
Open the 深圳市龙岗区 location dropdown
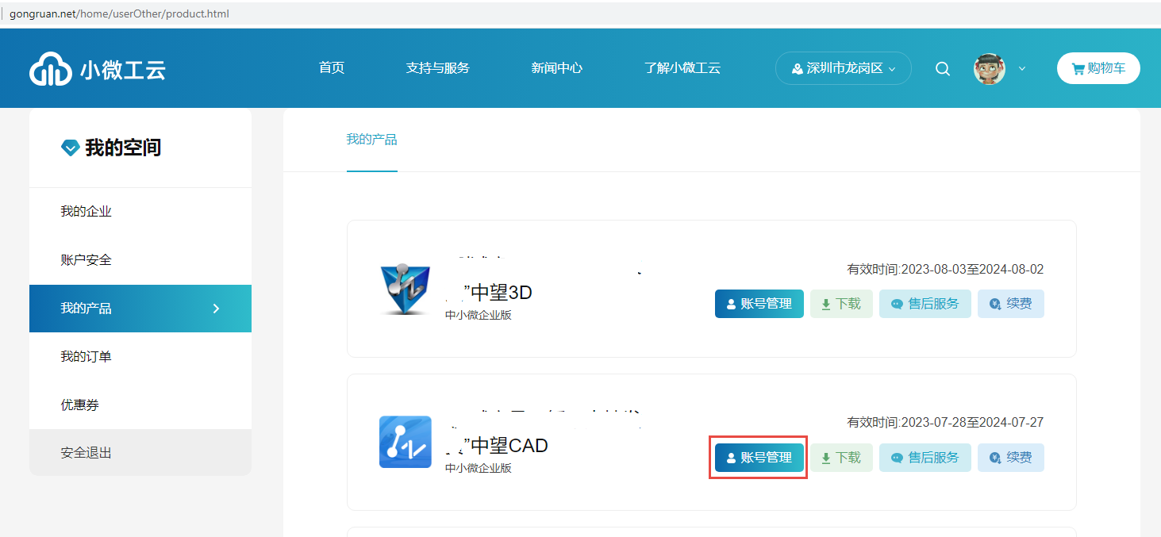tap(844, 68)
